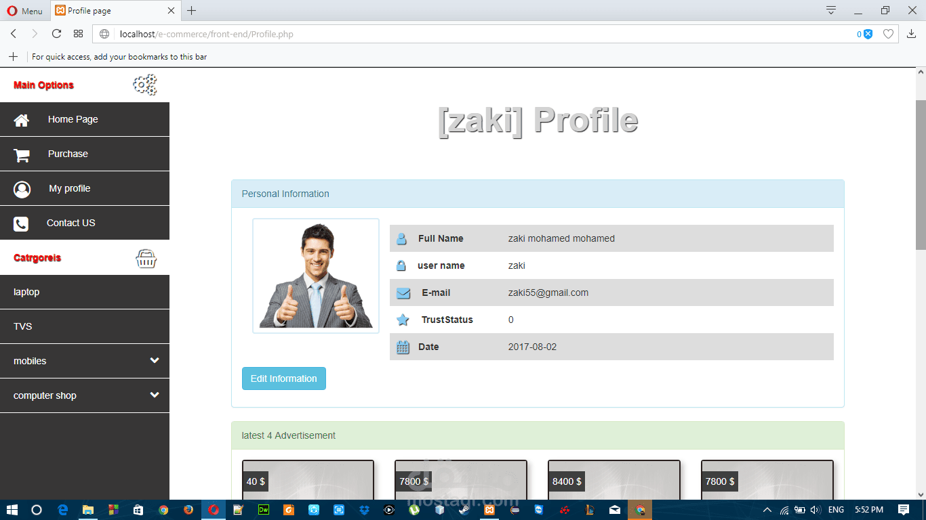Screen dimensions: 926x520
Task: Close the Profile page tab
Action: 171,11
